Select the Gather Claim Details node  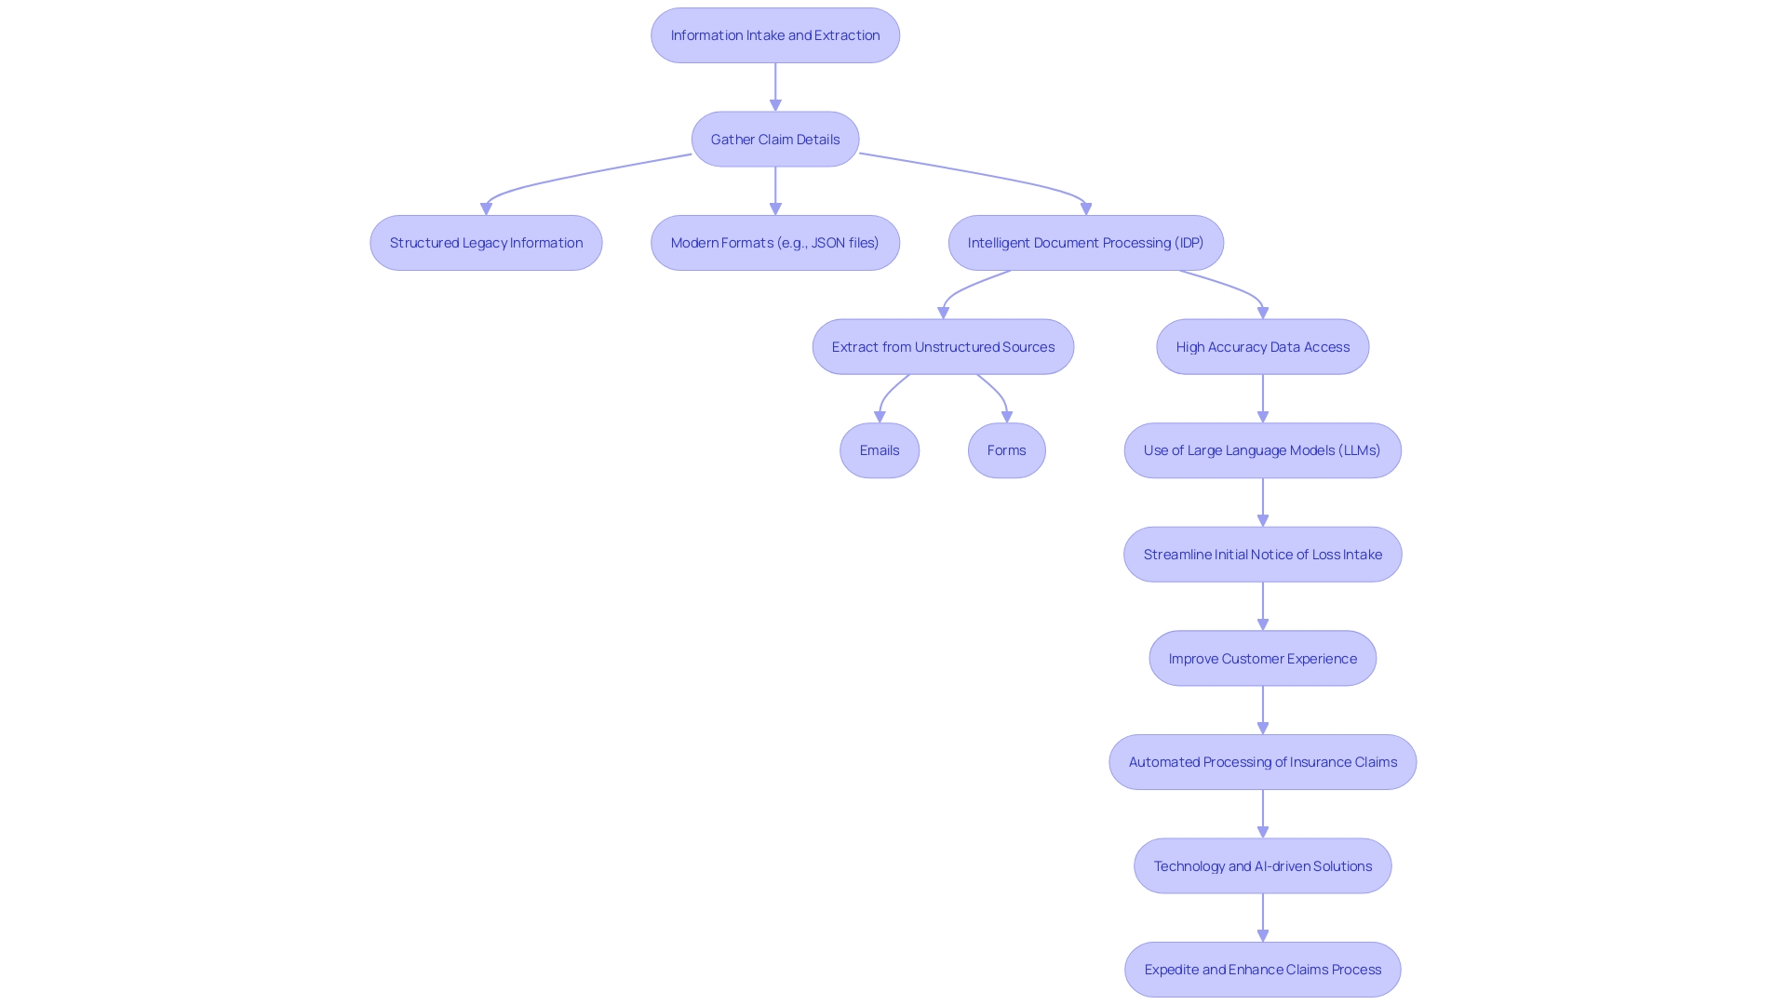[774, 139]
